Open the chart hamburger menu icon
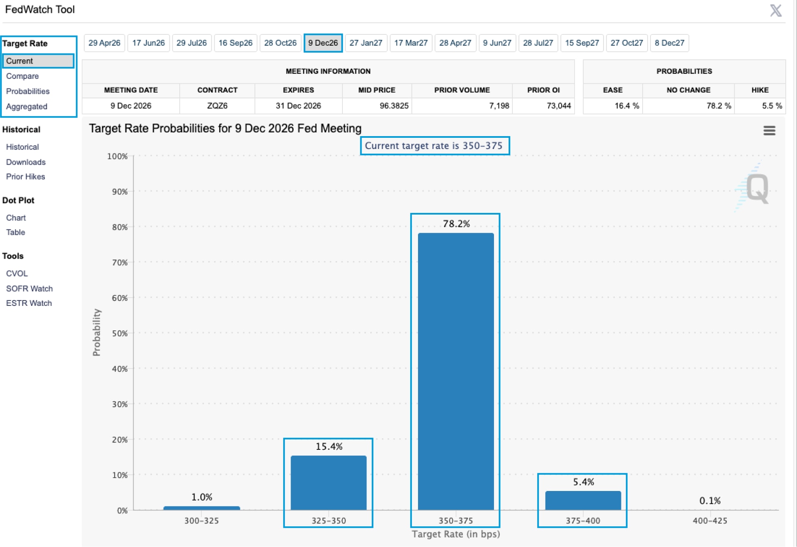Image resolution: width=797 pixels, height=547 pixels. [x=769, y=131]
